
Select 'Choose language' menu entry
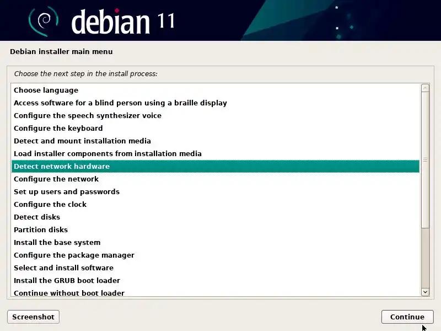216,90
